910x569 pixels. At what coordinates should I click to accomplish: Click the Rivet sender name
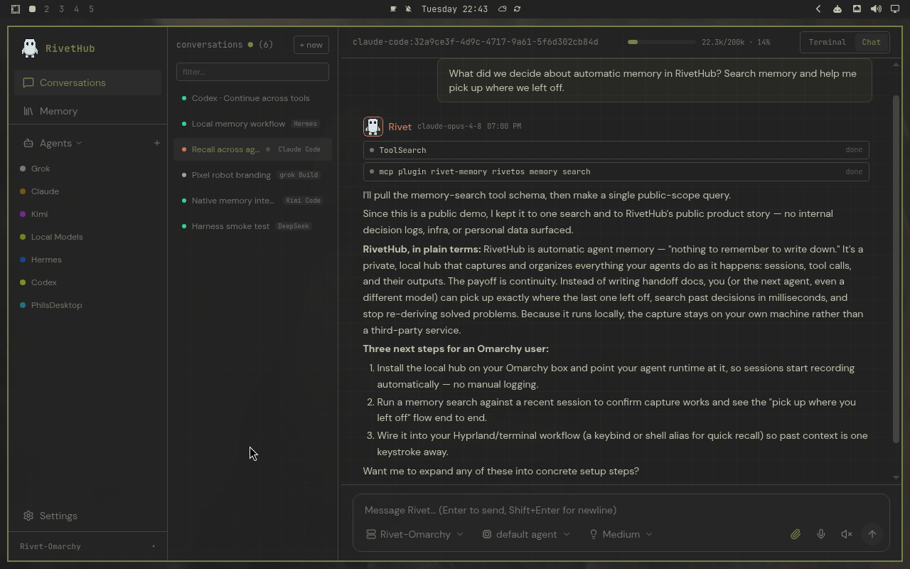click(400, 127)
